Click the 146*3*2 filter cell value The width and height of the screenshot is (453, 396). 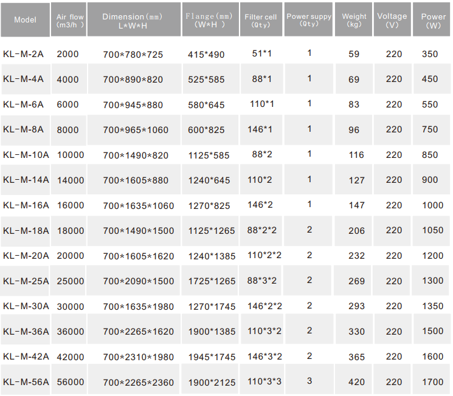point(265,356)
